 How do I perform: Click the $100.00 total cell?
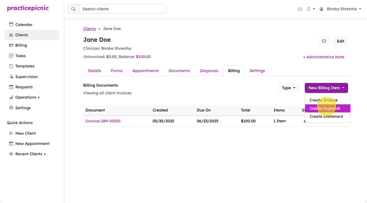[x=248, y=121]
